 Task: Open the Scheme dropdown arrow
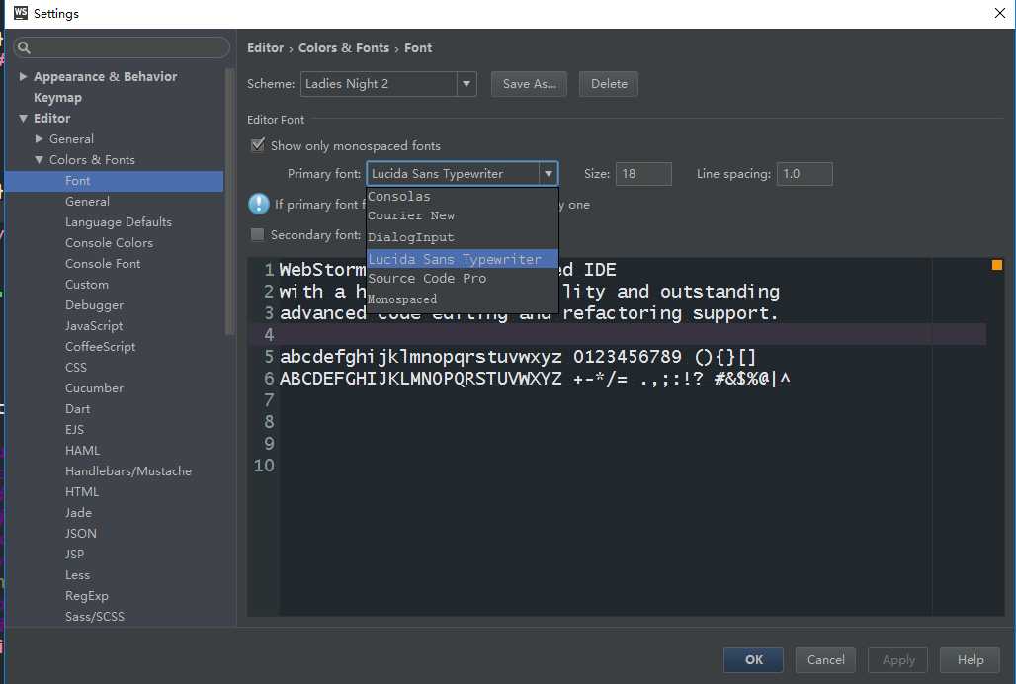pos(466,84)
